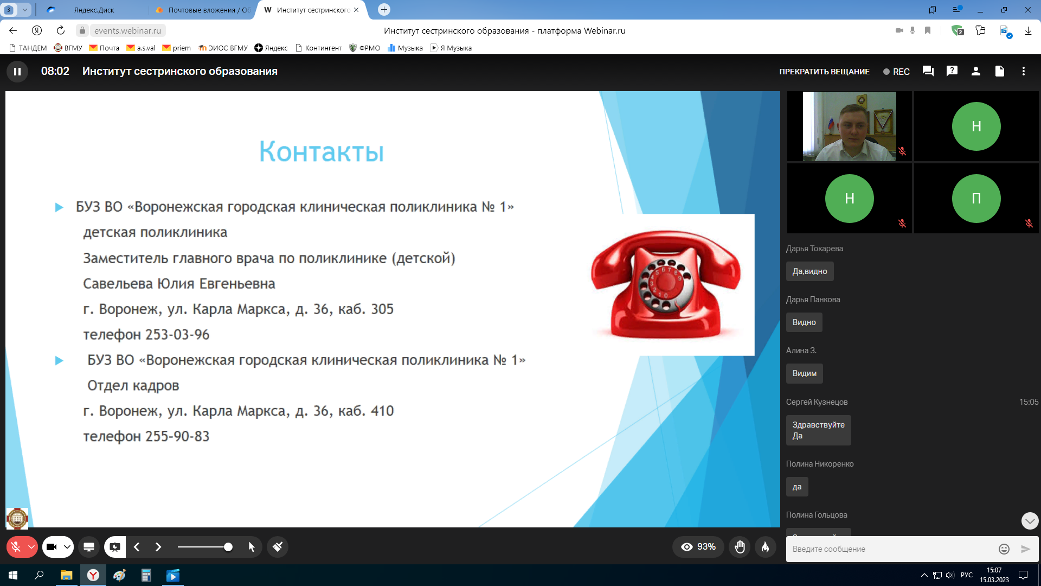Pause the webinar broadcast timer
This screenshot has height=586, width=1041.
[17, 71]
